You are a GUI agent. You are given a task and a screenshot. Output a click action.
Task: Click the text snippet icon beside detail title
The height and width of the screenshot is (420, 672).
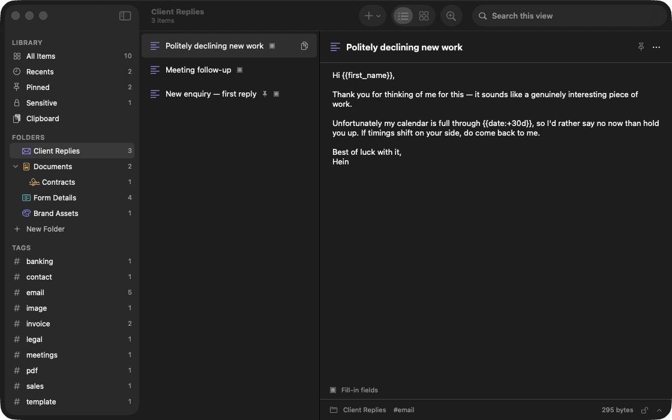tap(335, 47)
